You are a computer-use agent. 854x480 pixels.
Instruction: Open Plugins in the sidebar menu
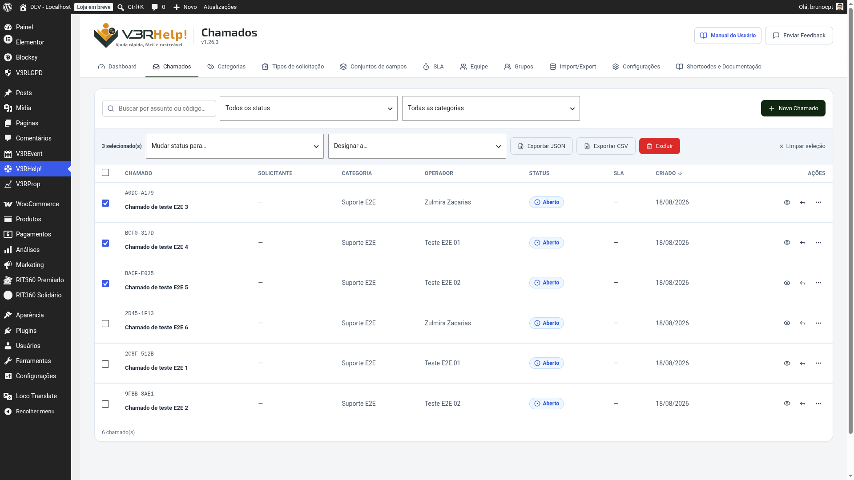click(36, 331)
